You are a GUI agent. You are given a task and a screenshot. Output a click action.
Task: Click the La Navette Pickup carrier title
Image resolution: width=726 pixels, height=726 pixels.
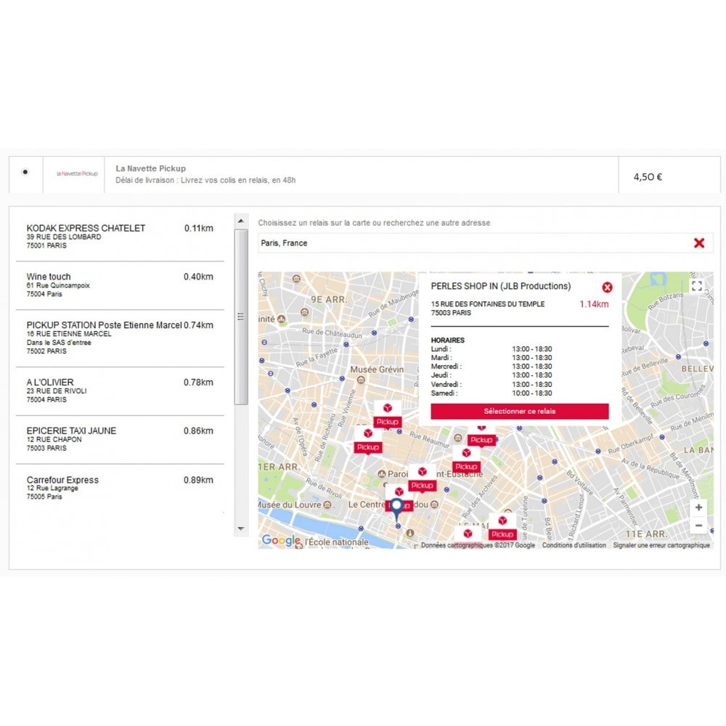click(150, 168)
